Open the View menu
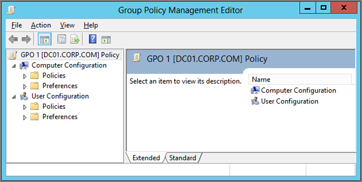 pyautogui.click(x=67, y=25)
